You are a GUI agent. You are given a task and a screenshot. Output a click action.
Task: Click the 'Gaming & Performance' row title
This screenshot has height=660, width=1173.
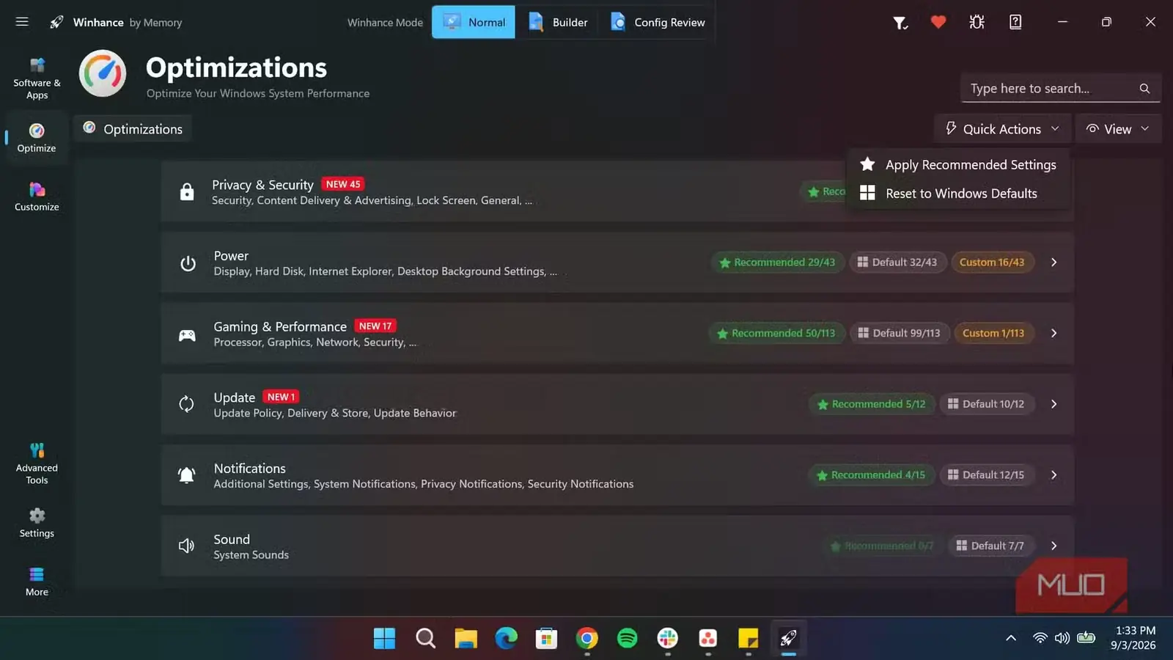point(280,326)
